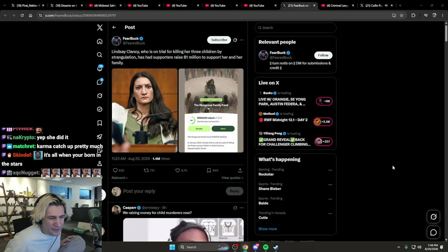Screen dimensions: 448x252
Task: Open the Shane Bieber trending topic
Action: (296, 187)
